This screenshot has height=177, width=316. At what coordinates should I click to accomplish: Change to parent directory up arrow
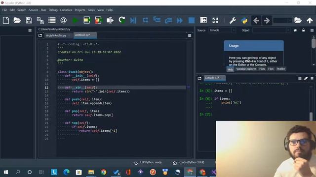click(x=310, y=20)
